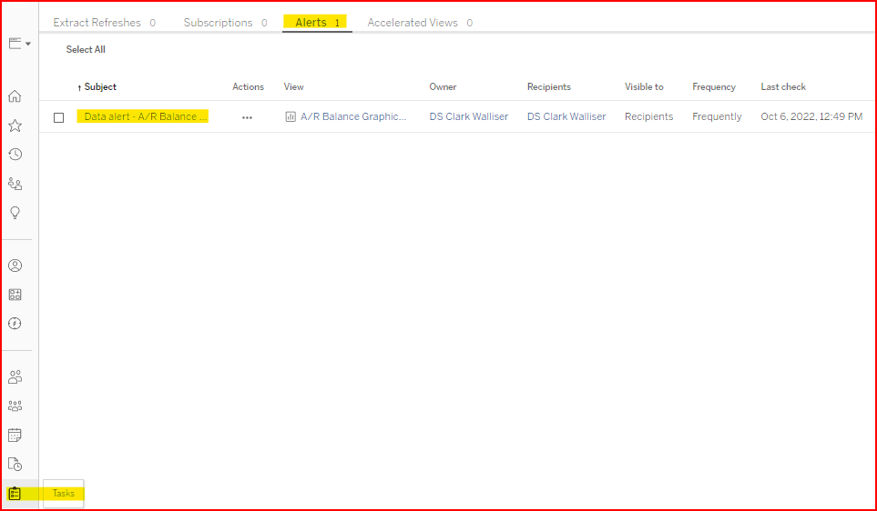
Task: Open Jobs icon in sidebar
Action: pyautogui.click(x=15, y=464)
